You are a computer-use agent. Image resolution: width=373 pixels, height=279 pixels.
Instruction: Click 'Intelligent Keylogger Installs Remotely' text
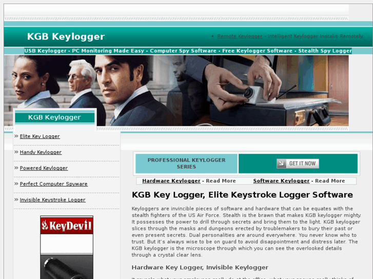316,36
